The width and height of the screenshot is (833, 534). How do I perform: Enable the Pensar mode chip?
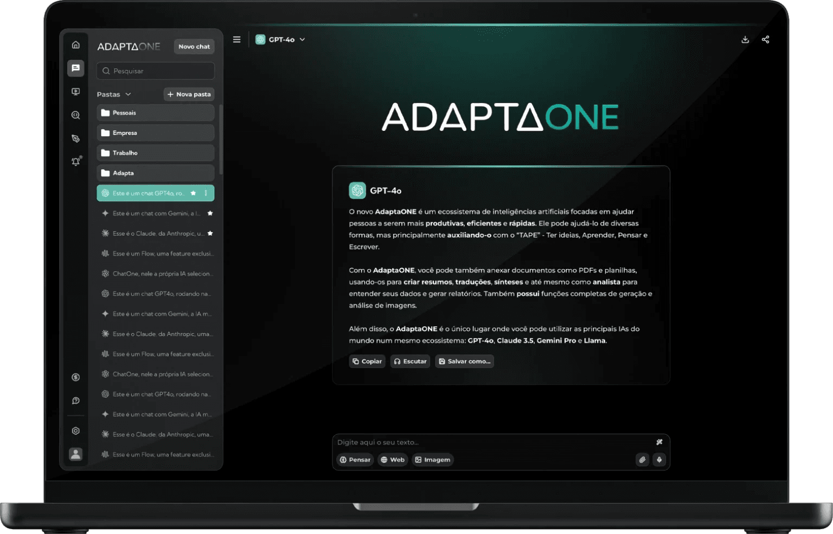point(355,460)
